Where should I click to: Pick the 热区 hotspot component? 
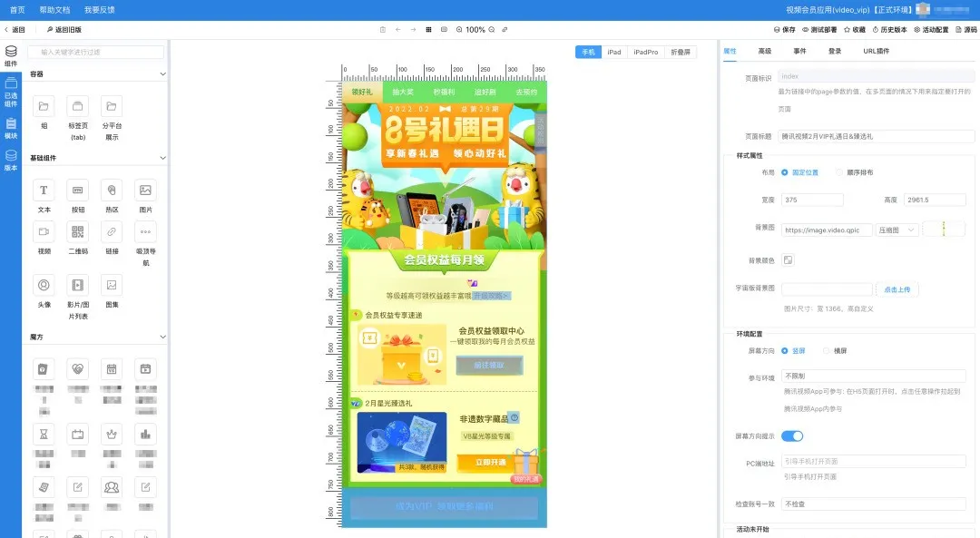click(x=111, y=191)
